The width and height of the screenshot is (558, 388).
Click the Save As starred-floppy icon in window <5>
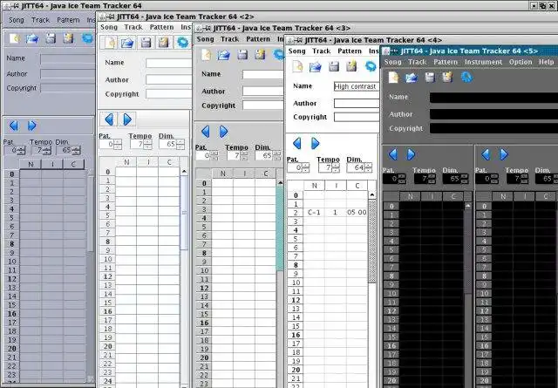[447, 77]
